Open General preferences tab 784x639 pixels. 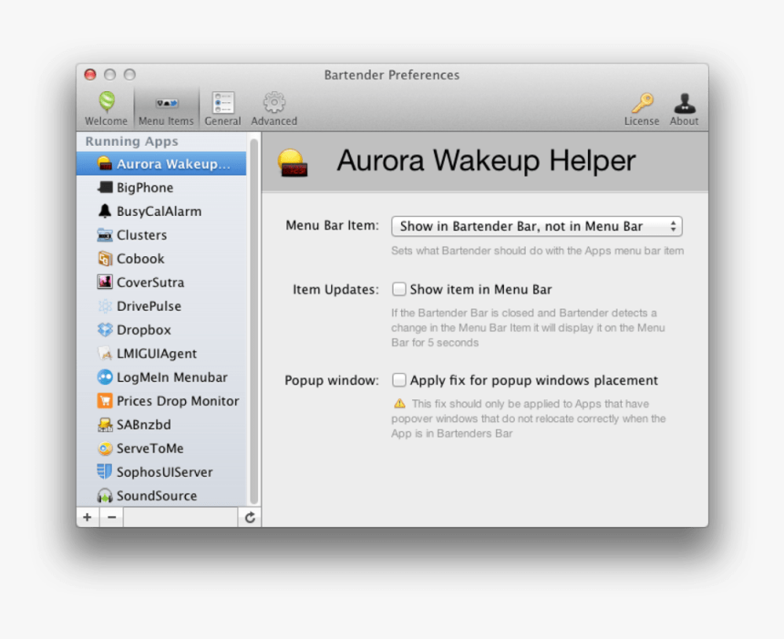(x=222, y=108)
